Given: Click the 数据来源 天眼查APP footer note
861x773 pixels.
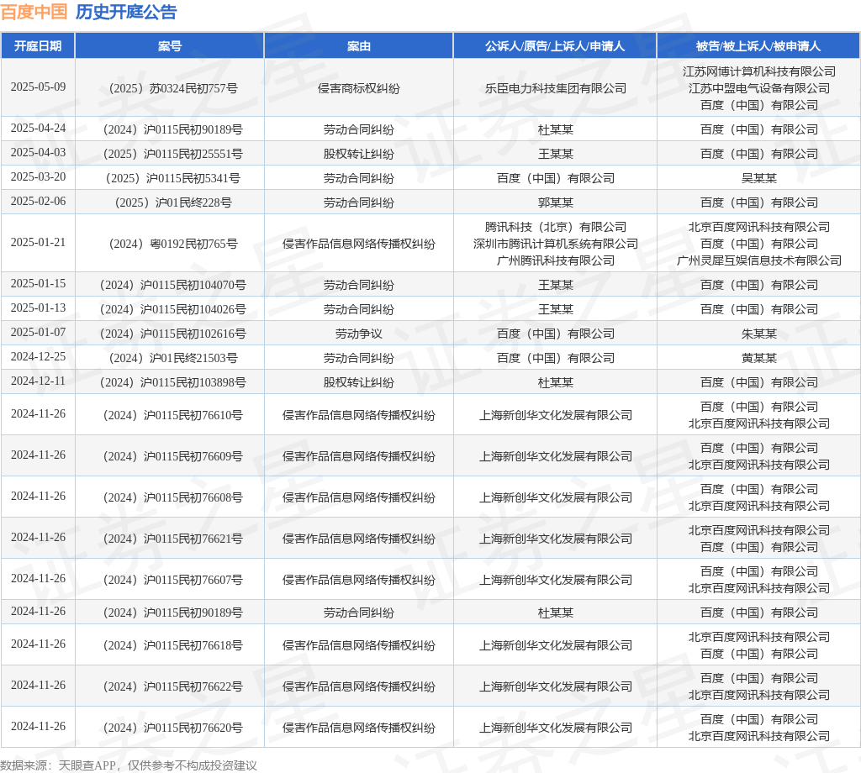Looking at the screenshot, I should 129,765.
